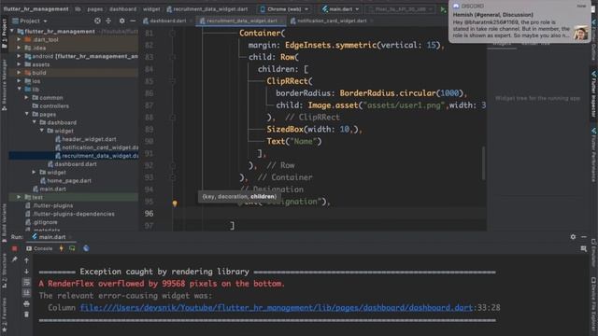
Task: Open the Pixel emulator selector dropdown
Action: pos(401,9)
